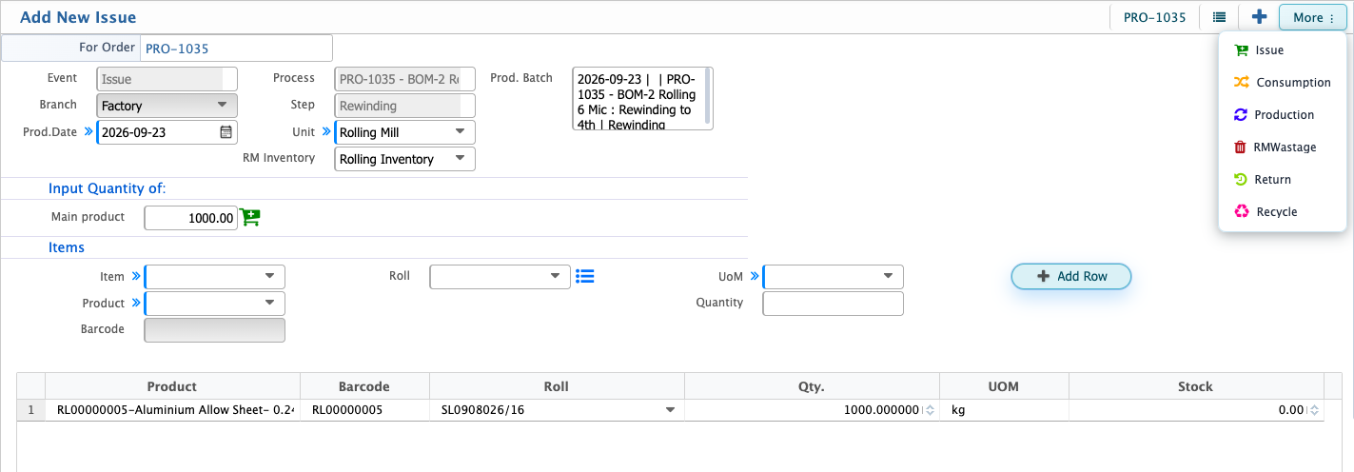
Task: Click the For Order PRO-1035 field
Action: click(236, 48)
